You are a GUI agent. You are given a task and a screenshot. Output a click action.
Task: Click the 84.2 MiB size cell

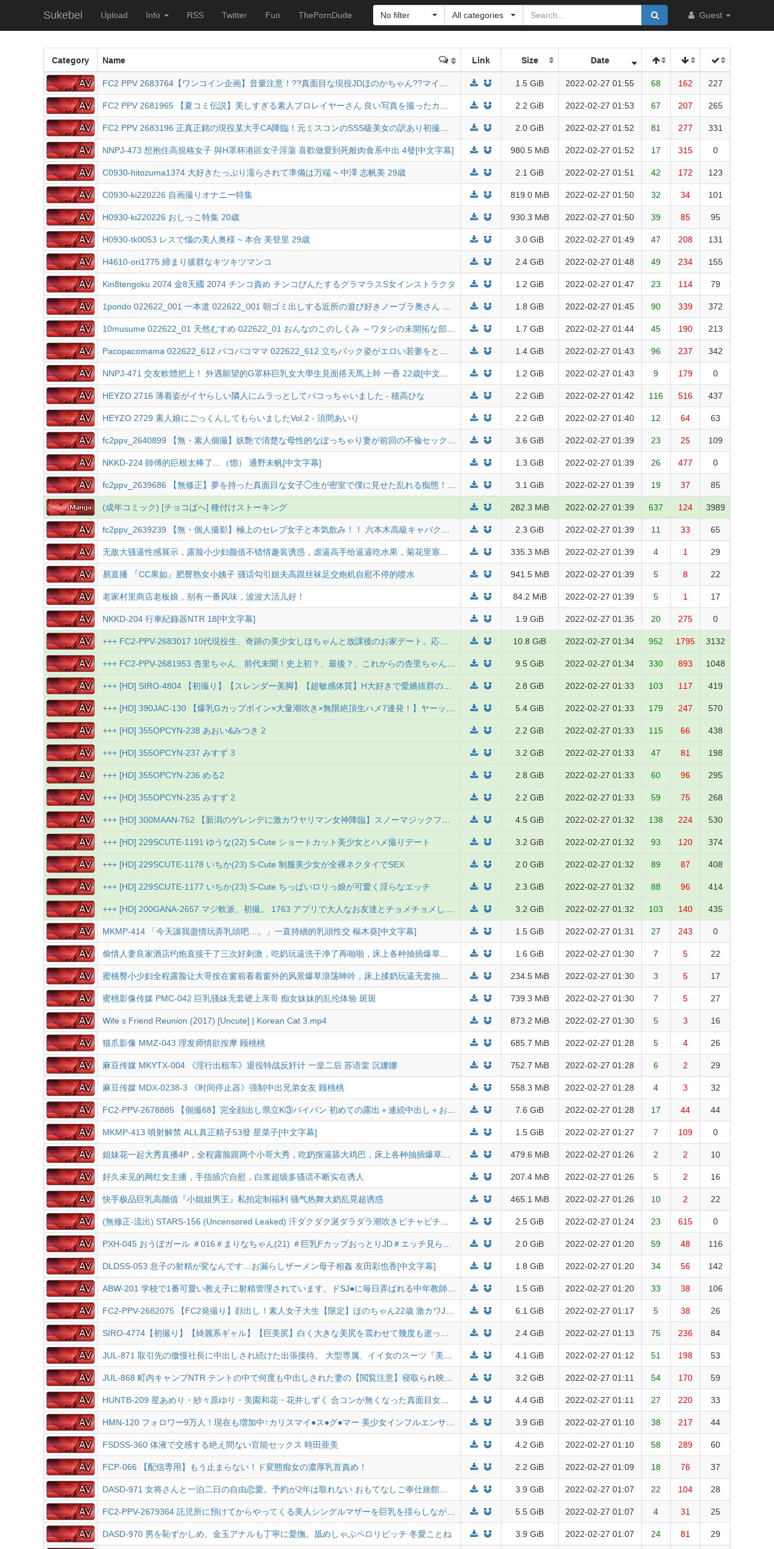click(x=530, y=597)
